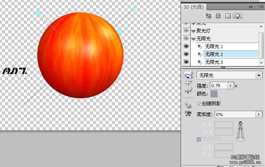Click the 柔和度 value field 0%

coord(235,115)
